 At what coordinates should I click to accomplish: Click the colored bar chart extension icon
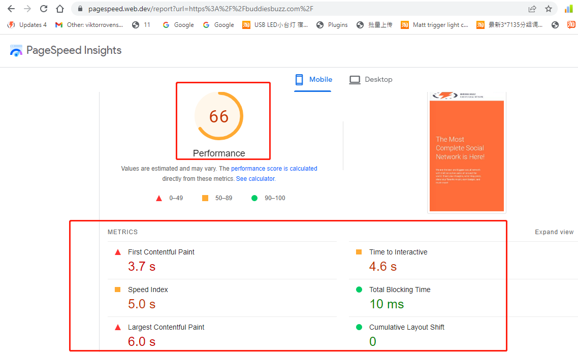pyautogui.click(x=568, y=9)
